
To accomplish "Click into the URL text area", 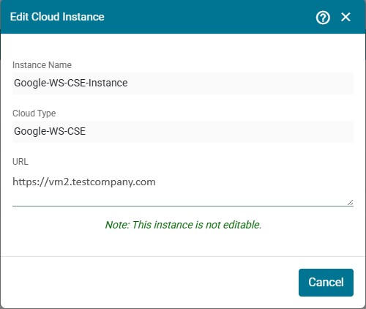I will 183,188.
